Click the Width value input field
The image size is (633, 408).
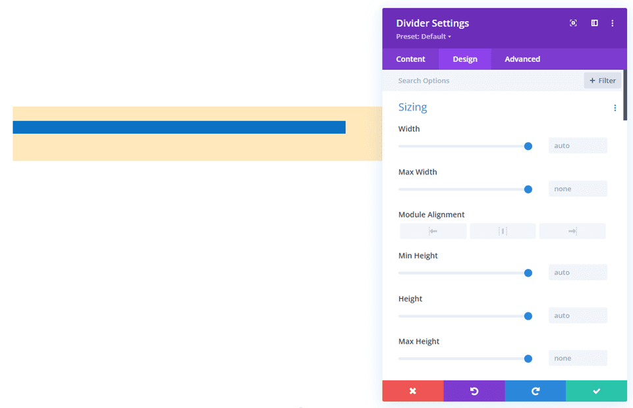click(578, 145)
